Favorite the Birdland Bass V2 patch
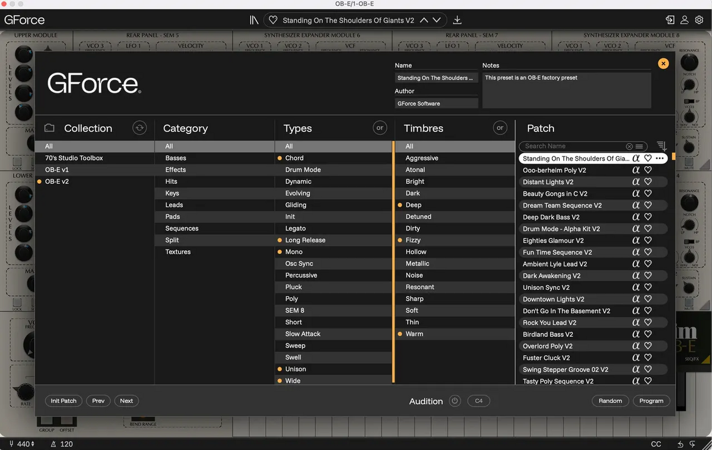 pos(648,334)
